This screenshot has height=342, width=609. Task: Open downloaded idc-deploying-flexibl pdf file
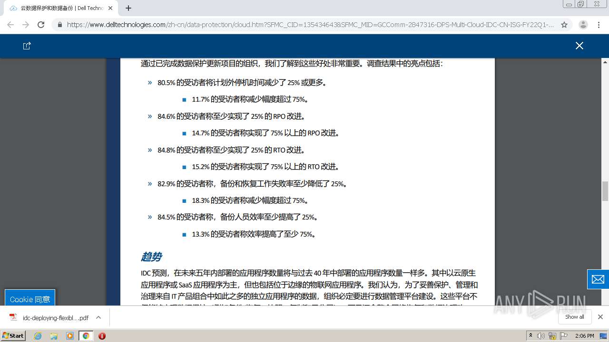(x=49, y=318)
